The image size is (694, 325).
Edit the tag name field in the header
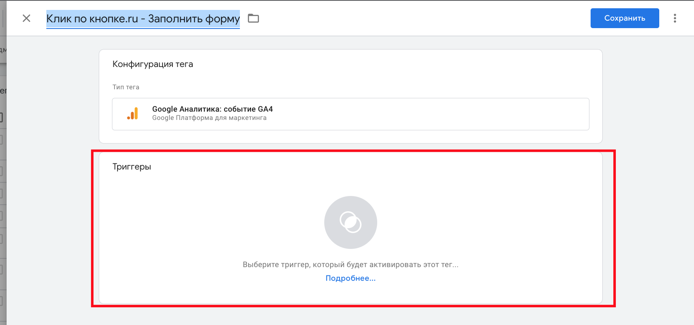pyautogui.click(x=143, y=19)
